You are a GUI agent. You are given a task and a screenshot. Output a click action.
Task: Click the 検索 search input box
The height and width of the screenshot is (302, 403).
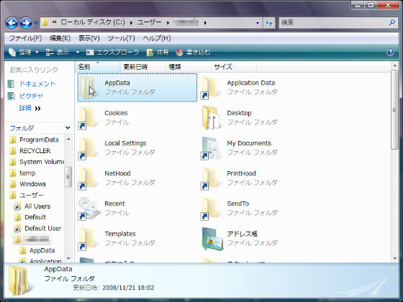(334, 22)
